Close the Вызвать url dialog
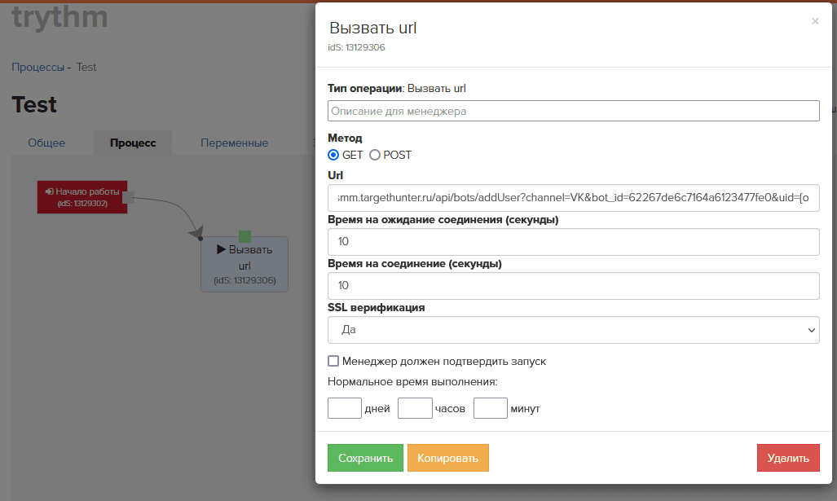Image resolution: width=837 pixels, height=501 pixels. click(x=814, y=22)
